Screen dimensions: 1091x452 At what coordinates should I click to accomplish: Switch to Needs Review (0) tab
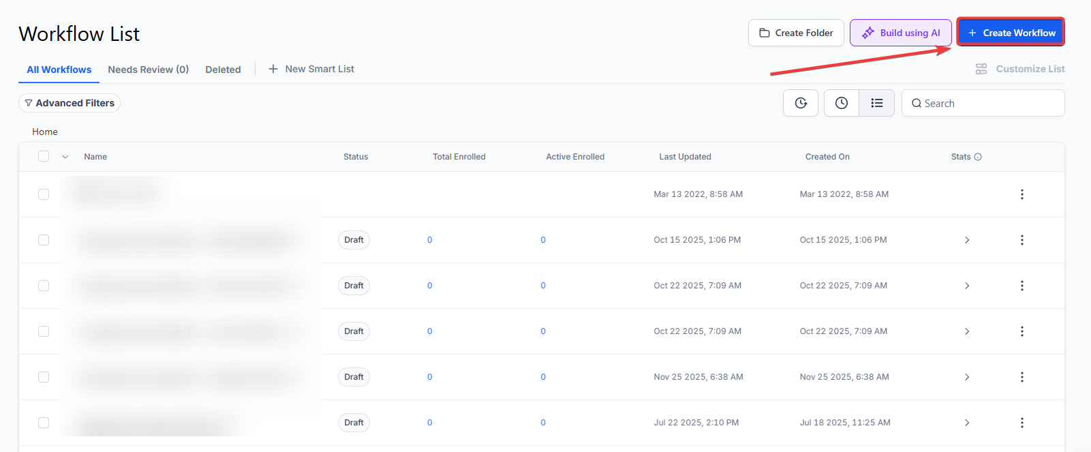pos(148,70)
